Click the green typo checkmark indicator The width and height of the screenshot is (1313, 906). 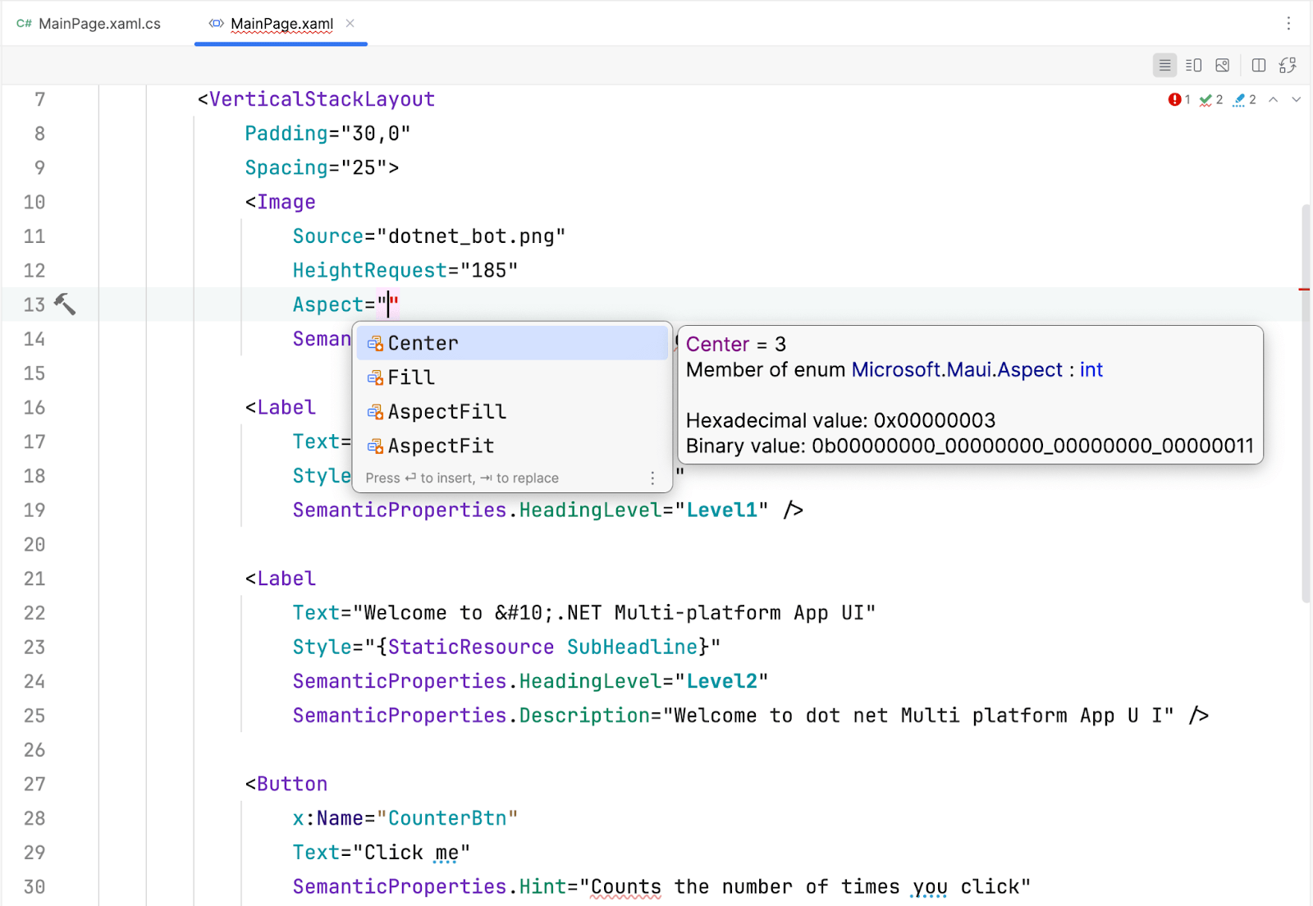coord(1205,100)
